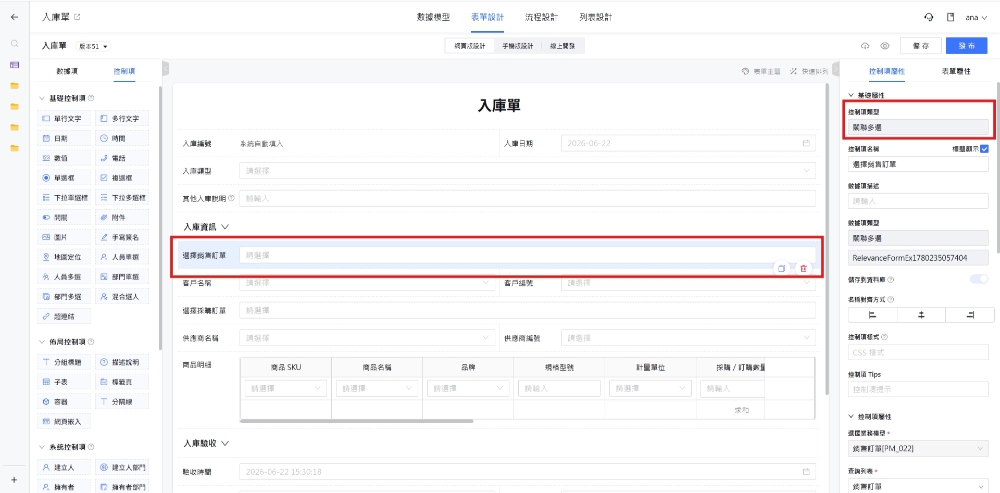1000x493 pixels.
Task: Open the 入庫類型 dropdown
Action: pos(528,171)
